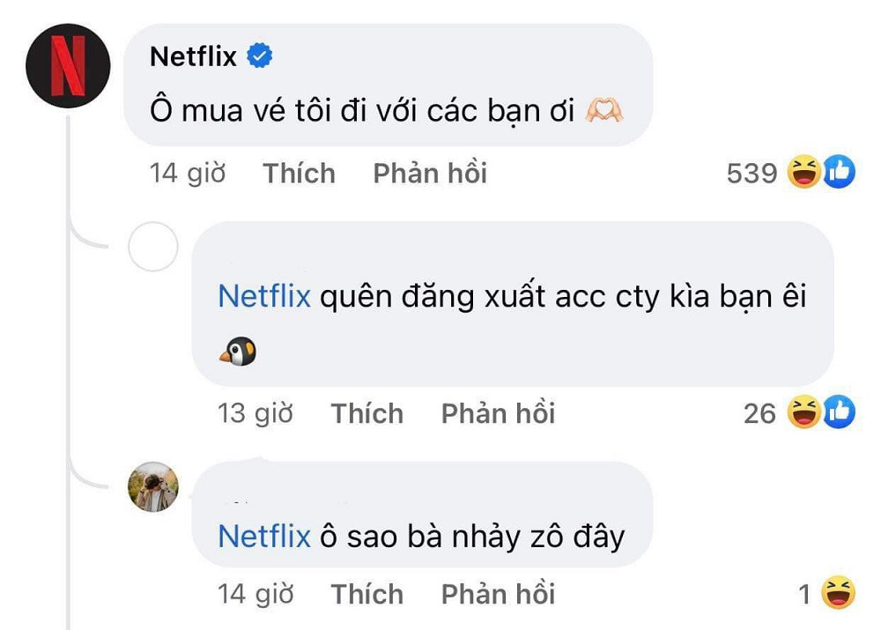The height and width of the screenshot is (630, 881).
Task: Click Phản hồi under Netflix's comment
Action: tap(430, 173)
